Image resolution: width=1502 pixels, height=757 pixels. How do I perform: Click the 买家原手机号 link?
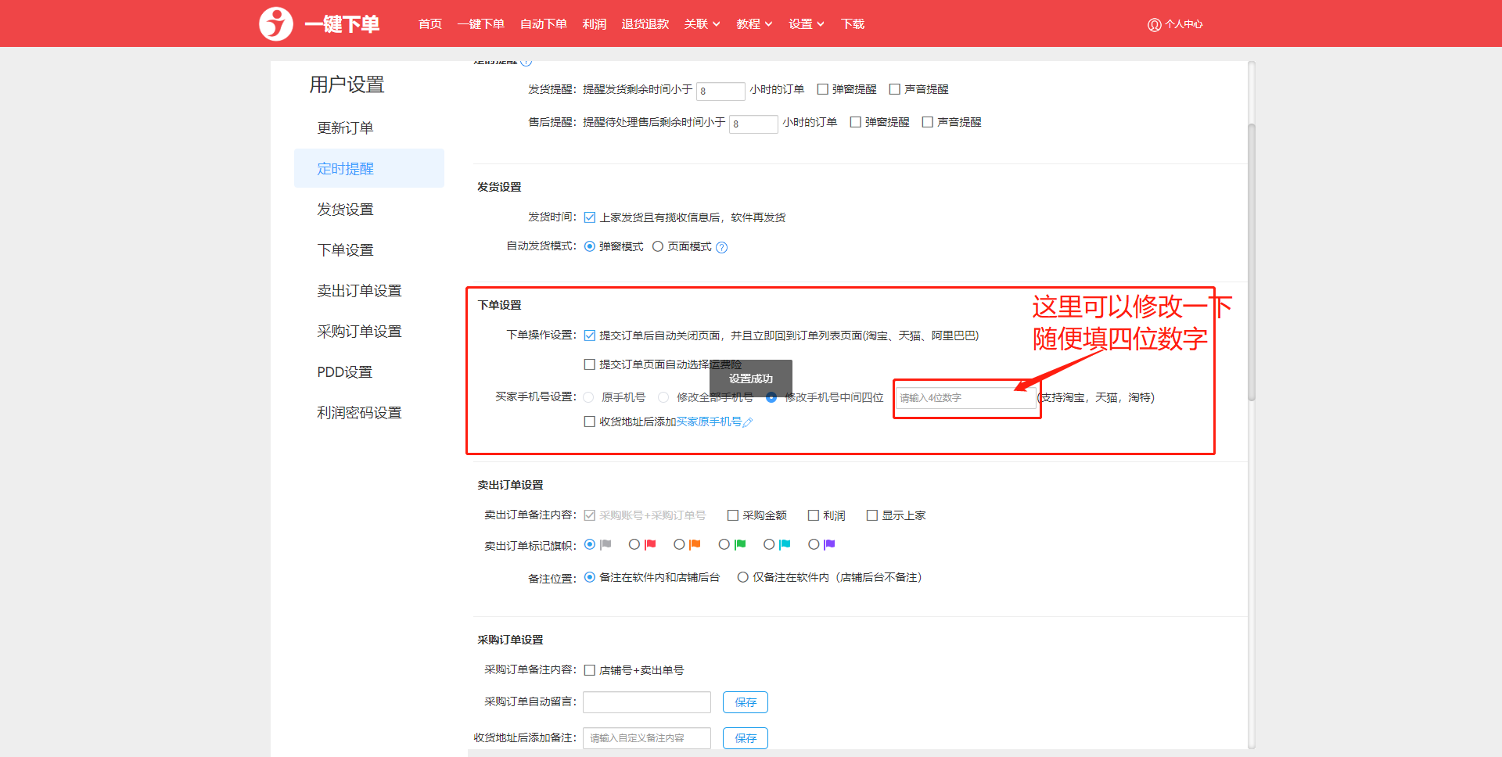coord(709,422)
